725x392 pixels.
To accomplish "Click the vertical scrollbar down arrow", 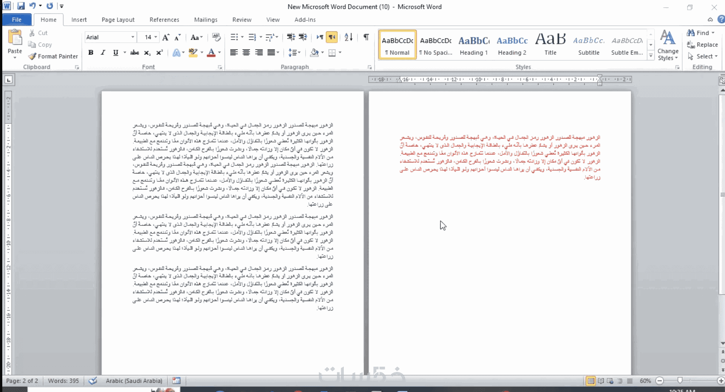I will [x=722, y=343].
